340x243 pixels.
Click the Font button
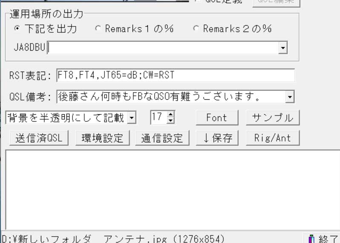coord(217,118)
